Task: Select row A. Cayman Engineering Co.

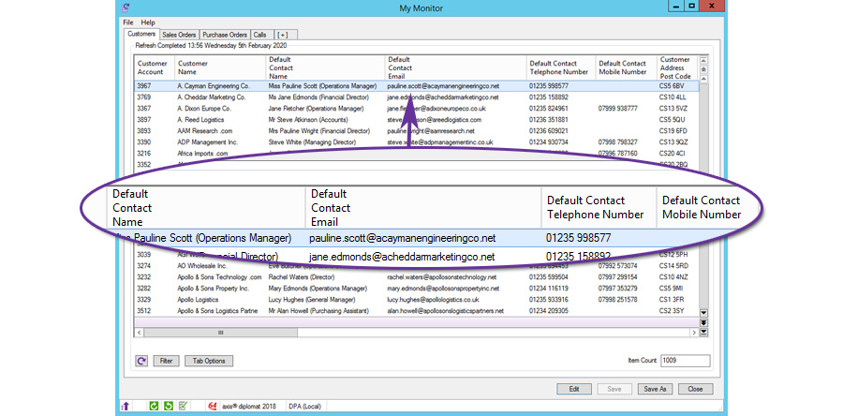Action: tap(417, 86)
